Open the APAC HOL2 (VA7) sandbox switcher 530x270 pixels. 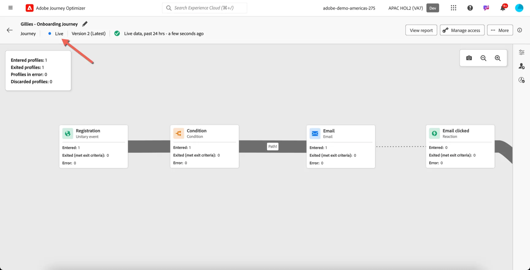405,8
